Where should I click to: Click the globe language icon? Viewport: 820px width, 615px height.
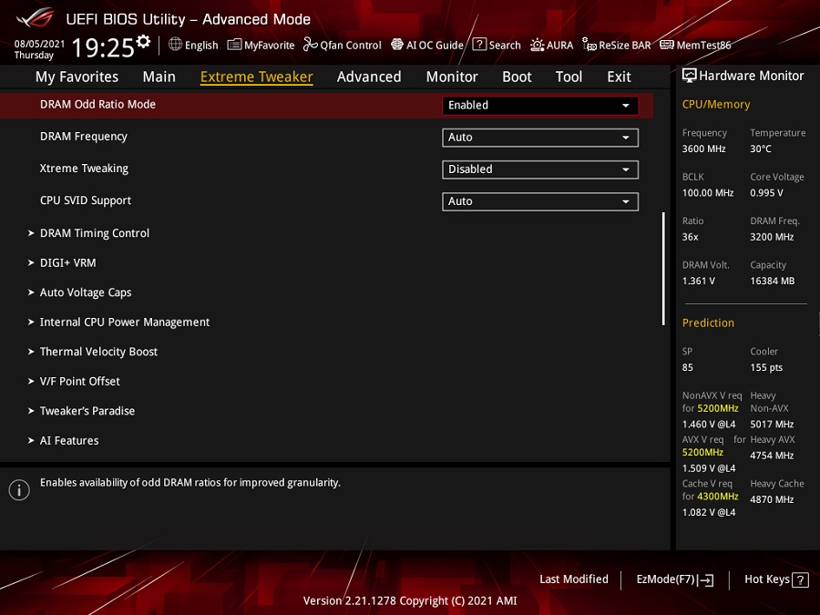175,45
